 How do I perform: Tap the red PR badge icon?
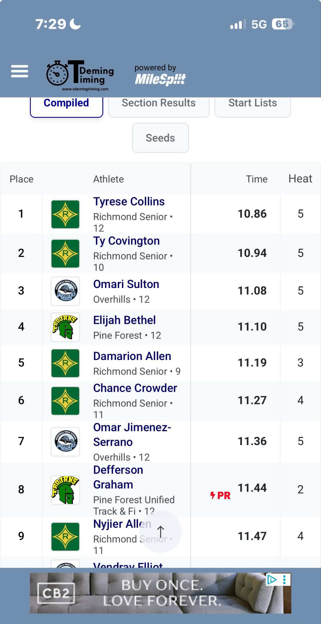221,495
